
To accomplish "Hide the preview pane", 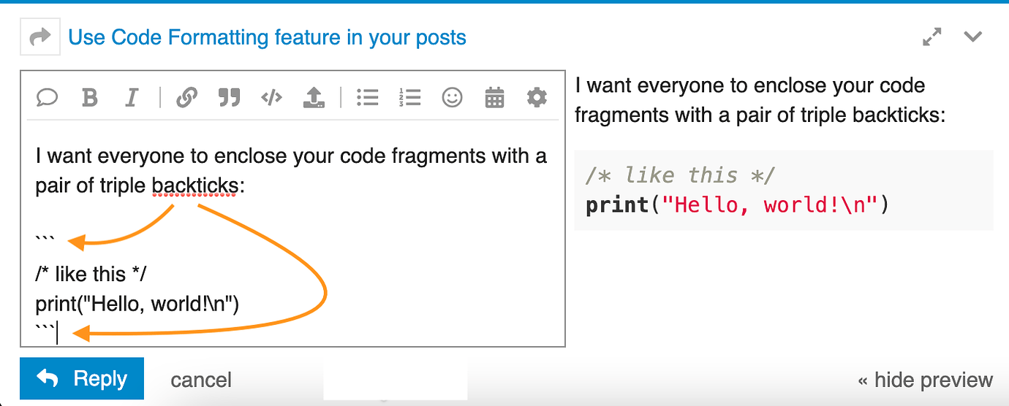I will point(925,380).
